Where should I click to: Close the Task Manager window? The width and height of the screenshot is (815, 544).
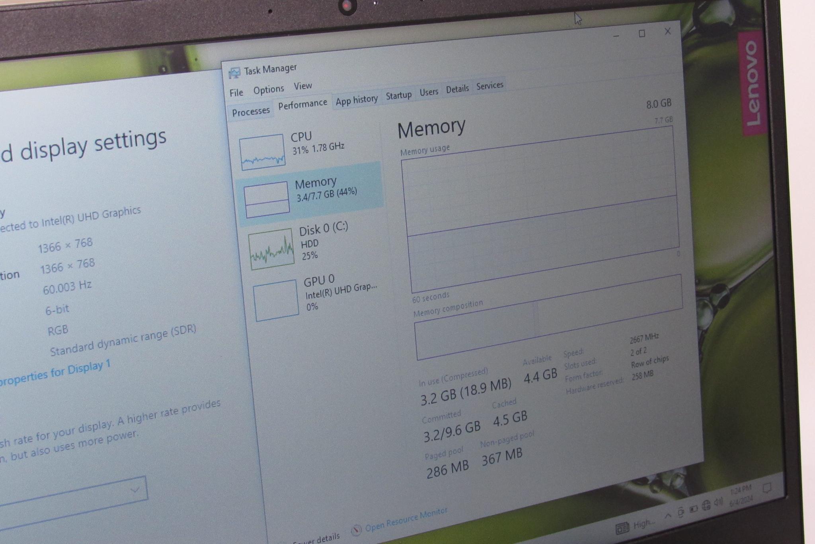tap(668, 31)
